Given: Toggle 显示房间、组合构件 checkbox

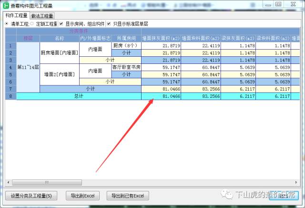Looking at the screenshot, I should tap(61, 23).
